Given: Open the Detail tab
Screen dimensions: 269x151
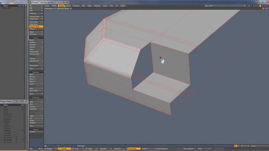Looking at the screenshot, I should coord(69,6).
